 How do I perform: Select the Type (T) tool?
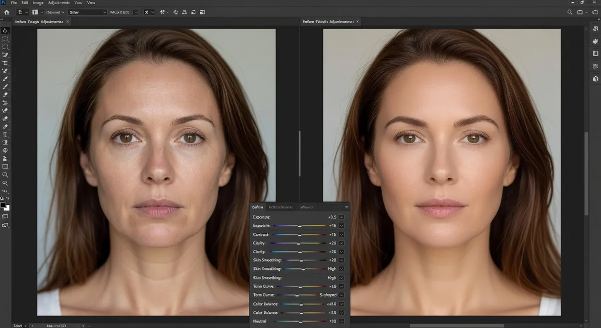[5, 135]
